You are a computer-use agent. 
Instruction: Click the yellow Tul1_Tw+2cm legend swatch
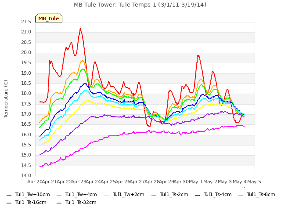[106, 195]
